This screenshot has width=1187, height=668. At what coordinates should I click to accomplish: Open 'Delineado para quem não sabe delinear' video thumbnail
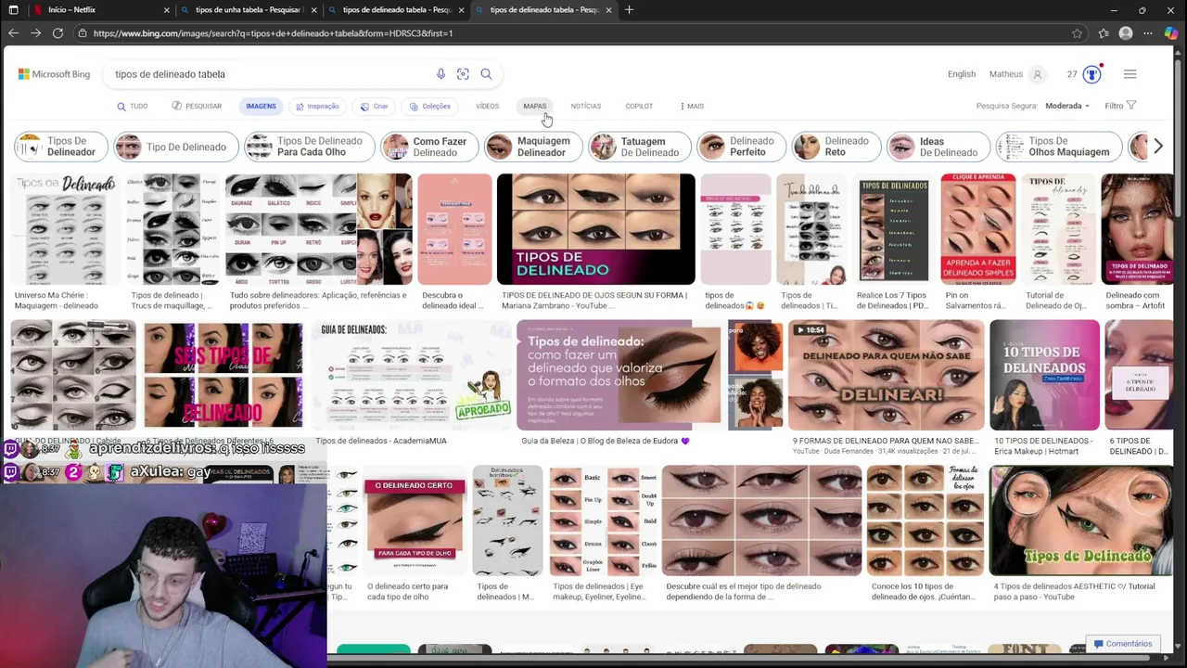tap(886, 375)
